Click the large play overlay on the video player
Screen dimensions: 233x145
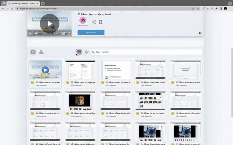[50, 24]
